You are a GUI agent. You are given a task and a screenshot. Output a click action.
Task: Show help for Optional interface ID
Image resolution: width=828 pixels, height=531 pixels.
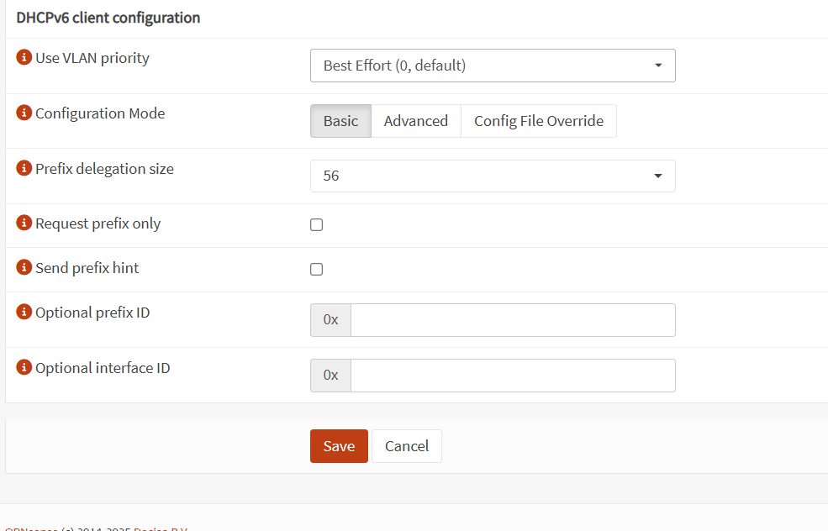pos(24,368)
